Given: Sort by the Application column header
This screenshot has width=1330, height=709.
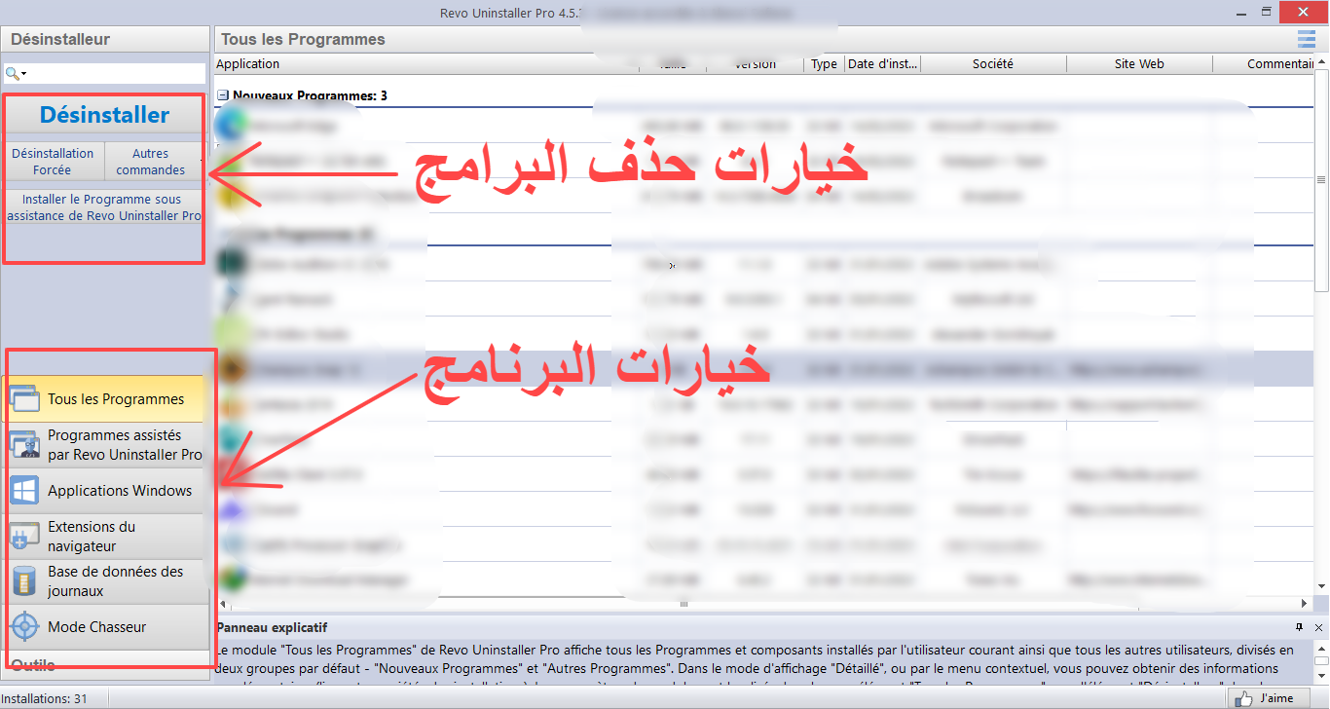Looking at the screenshot, I should [426, 64].
